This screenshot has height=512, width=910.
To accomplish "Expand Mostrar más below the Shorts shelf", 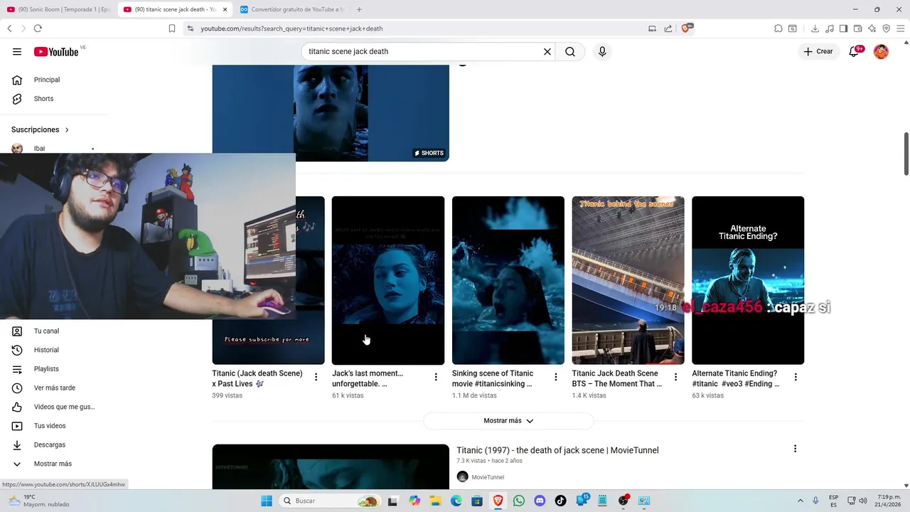I will [x=508, y=421].
